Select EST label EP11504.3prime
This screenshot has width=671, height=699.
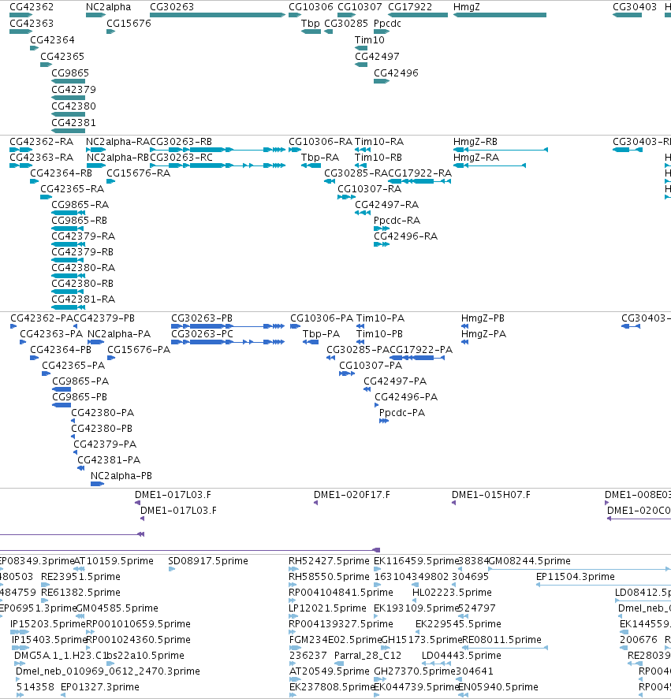click(575, 577)
